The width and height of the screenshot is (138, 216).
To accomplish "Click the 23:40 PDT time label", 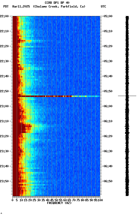I will pos(4,166).
